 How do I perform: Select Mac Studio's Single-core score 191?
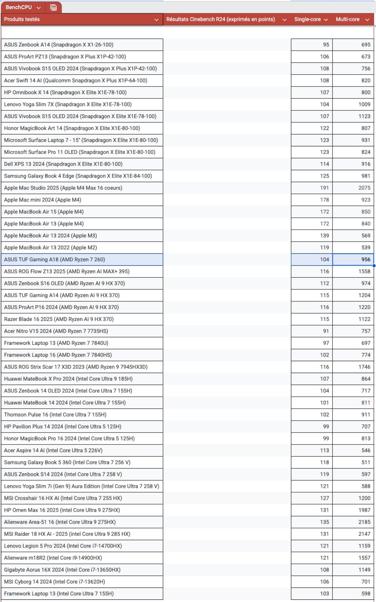point(312,188)
